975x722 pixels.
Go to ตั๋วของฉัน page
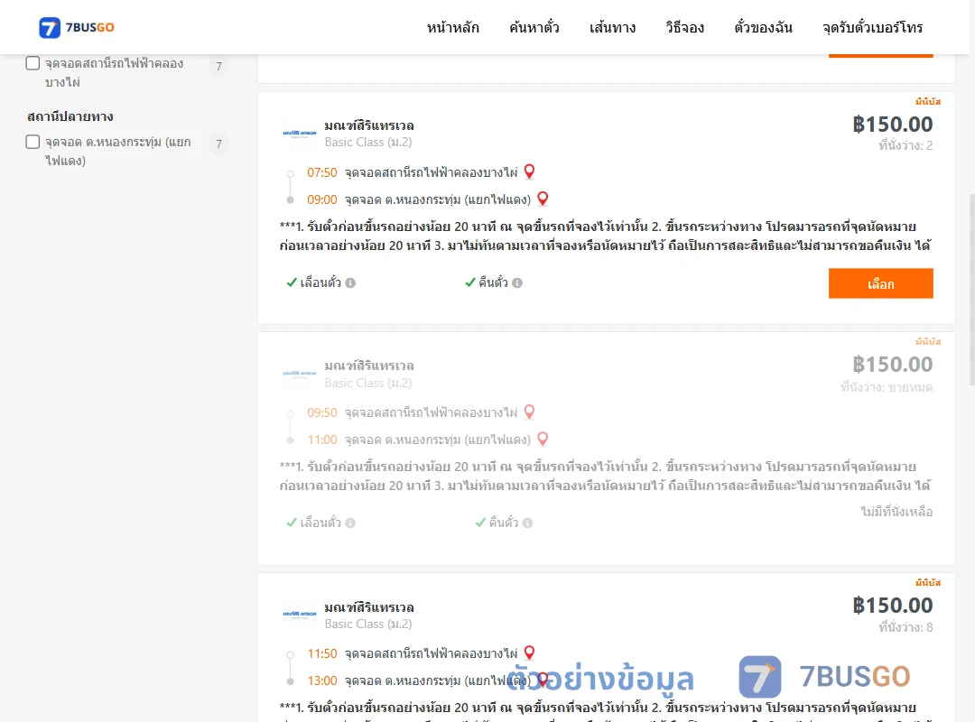coord(763,27)
